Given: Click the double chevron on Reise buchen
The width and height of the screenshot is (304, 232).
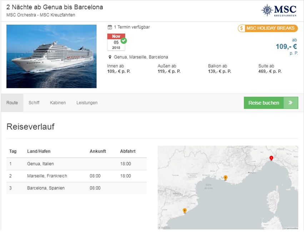Looking at the screenshot, I should pos(290,103).
